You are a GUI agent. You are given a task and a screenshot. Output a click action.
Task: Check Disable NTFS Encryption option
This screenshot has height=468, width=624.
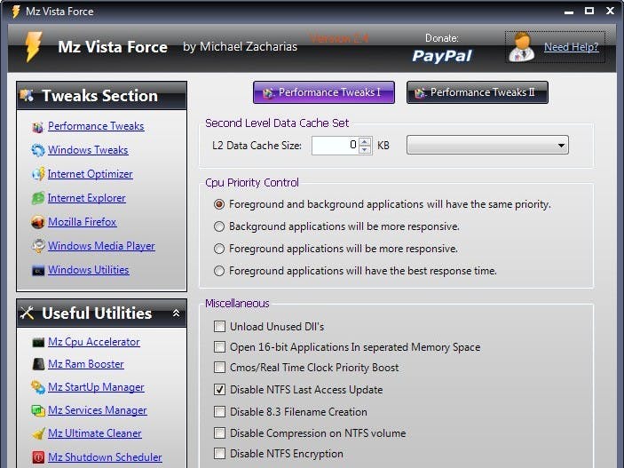pos(219,453)
